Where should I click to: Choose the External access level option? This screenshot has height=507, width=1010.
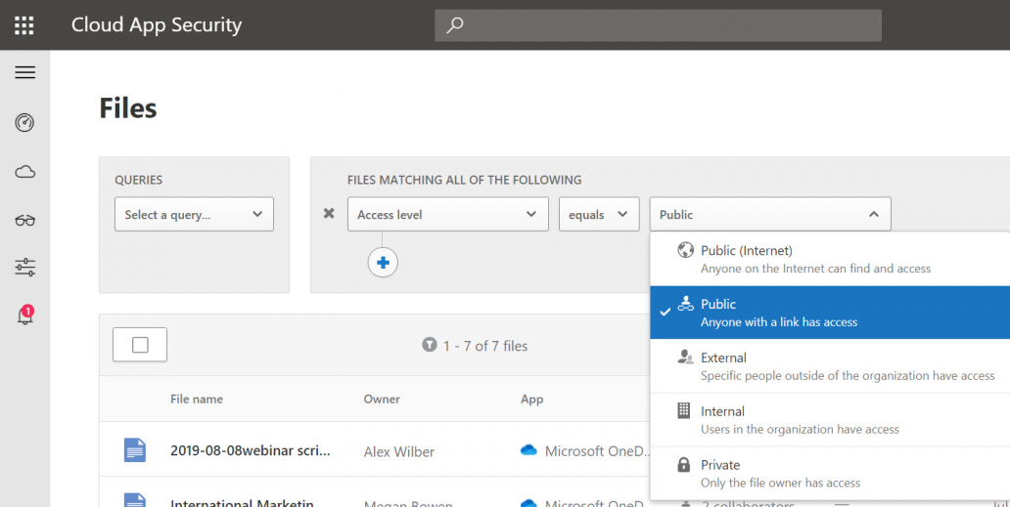pyautogui.click(x=830, y=365)
